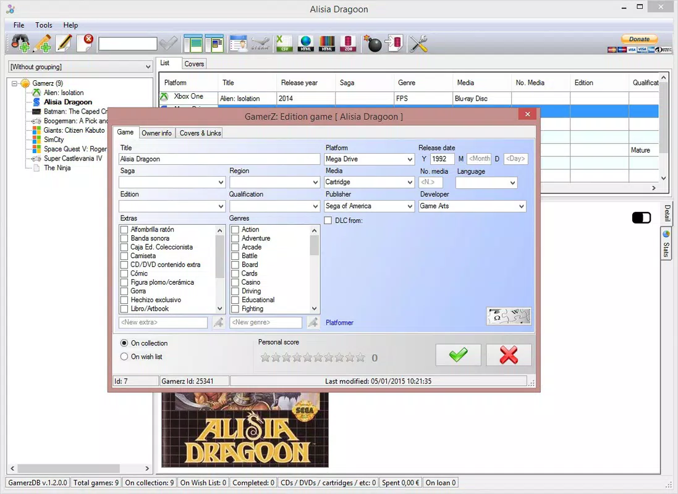Viewport: 678px width, 494px height.
Task: Click the pencil-with-plus add game icon
Action: pos(42,43)
